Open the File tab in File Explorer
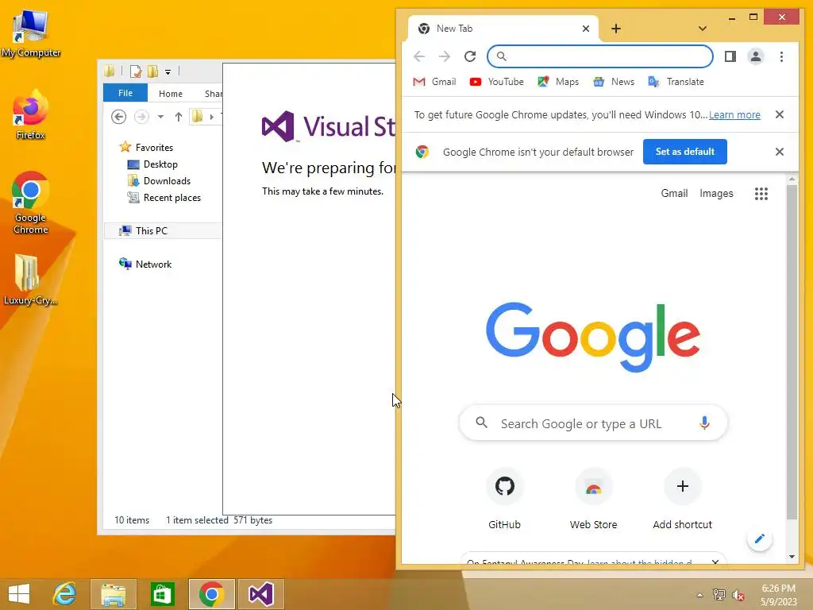 (125, 94)
